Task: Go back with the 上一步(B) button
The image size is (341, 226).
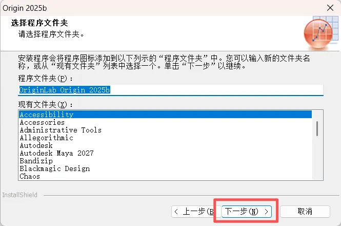Action: (196, 212)
